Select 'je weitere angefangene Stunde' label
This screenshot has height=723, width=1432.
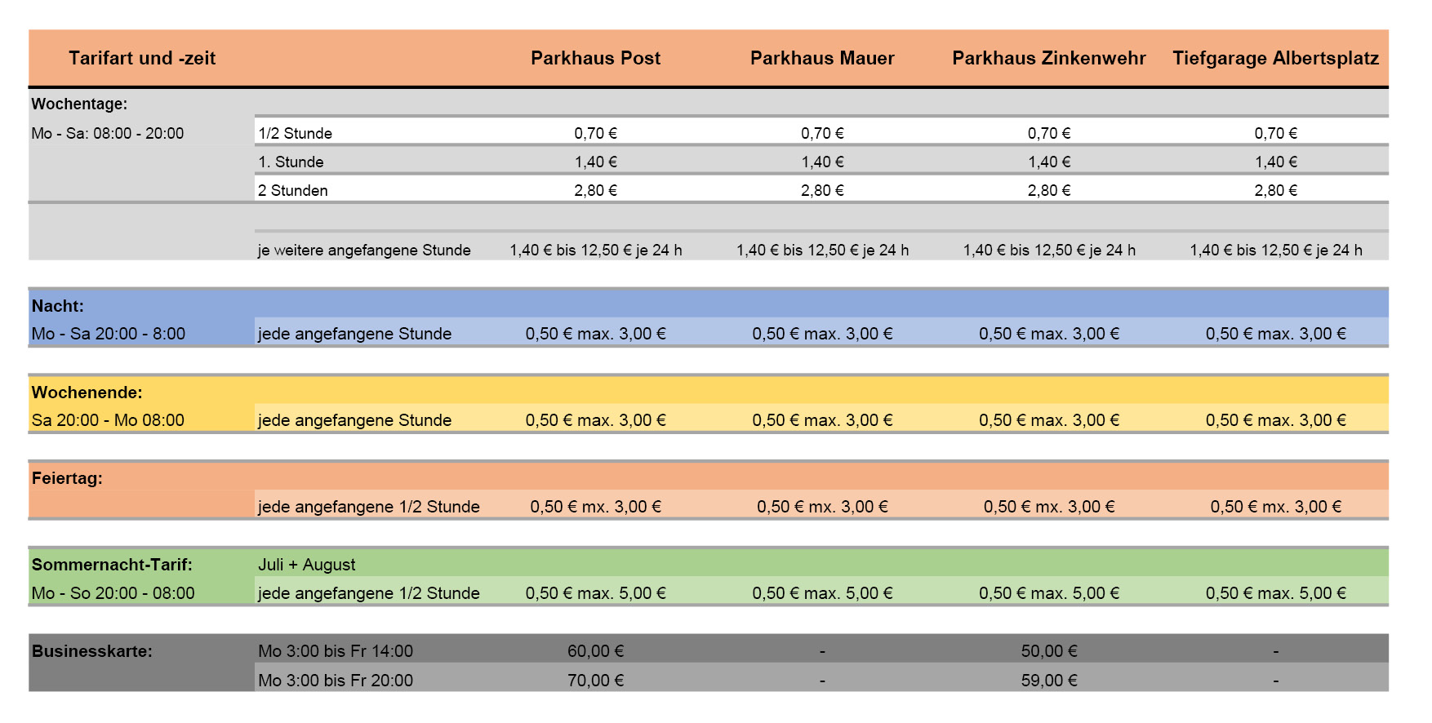[x=364, y=250]
